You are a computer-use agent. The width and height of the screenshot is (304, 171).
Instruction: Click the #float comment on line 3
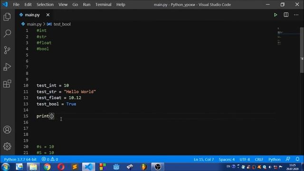(x=44, y=43)
